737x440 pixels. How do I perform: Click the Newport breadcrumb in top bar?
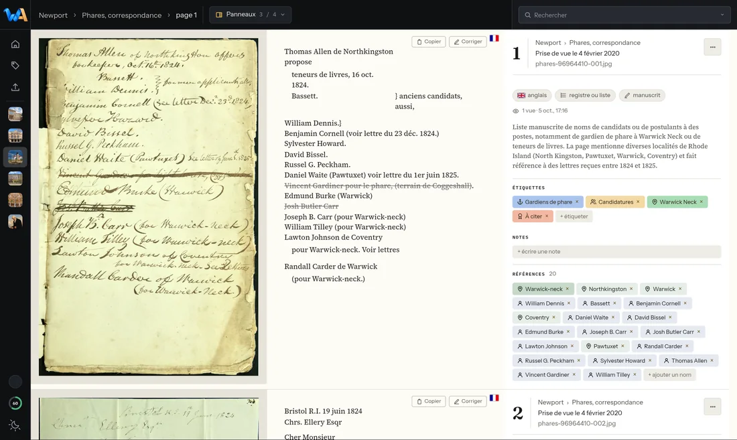(x=53, y=15)
